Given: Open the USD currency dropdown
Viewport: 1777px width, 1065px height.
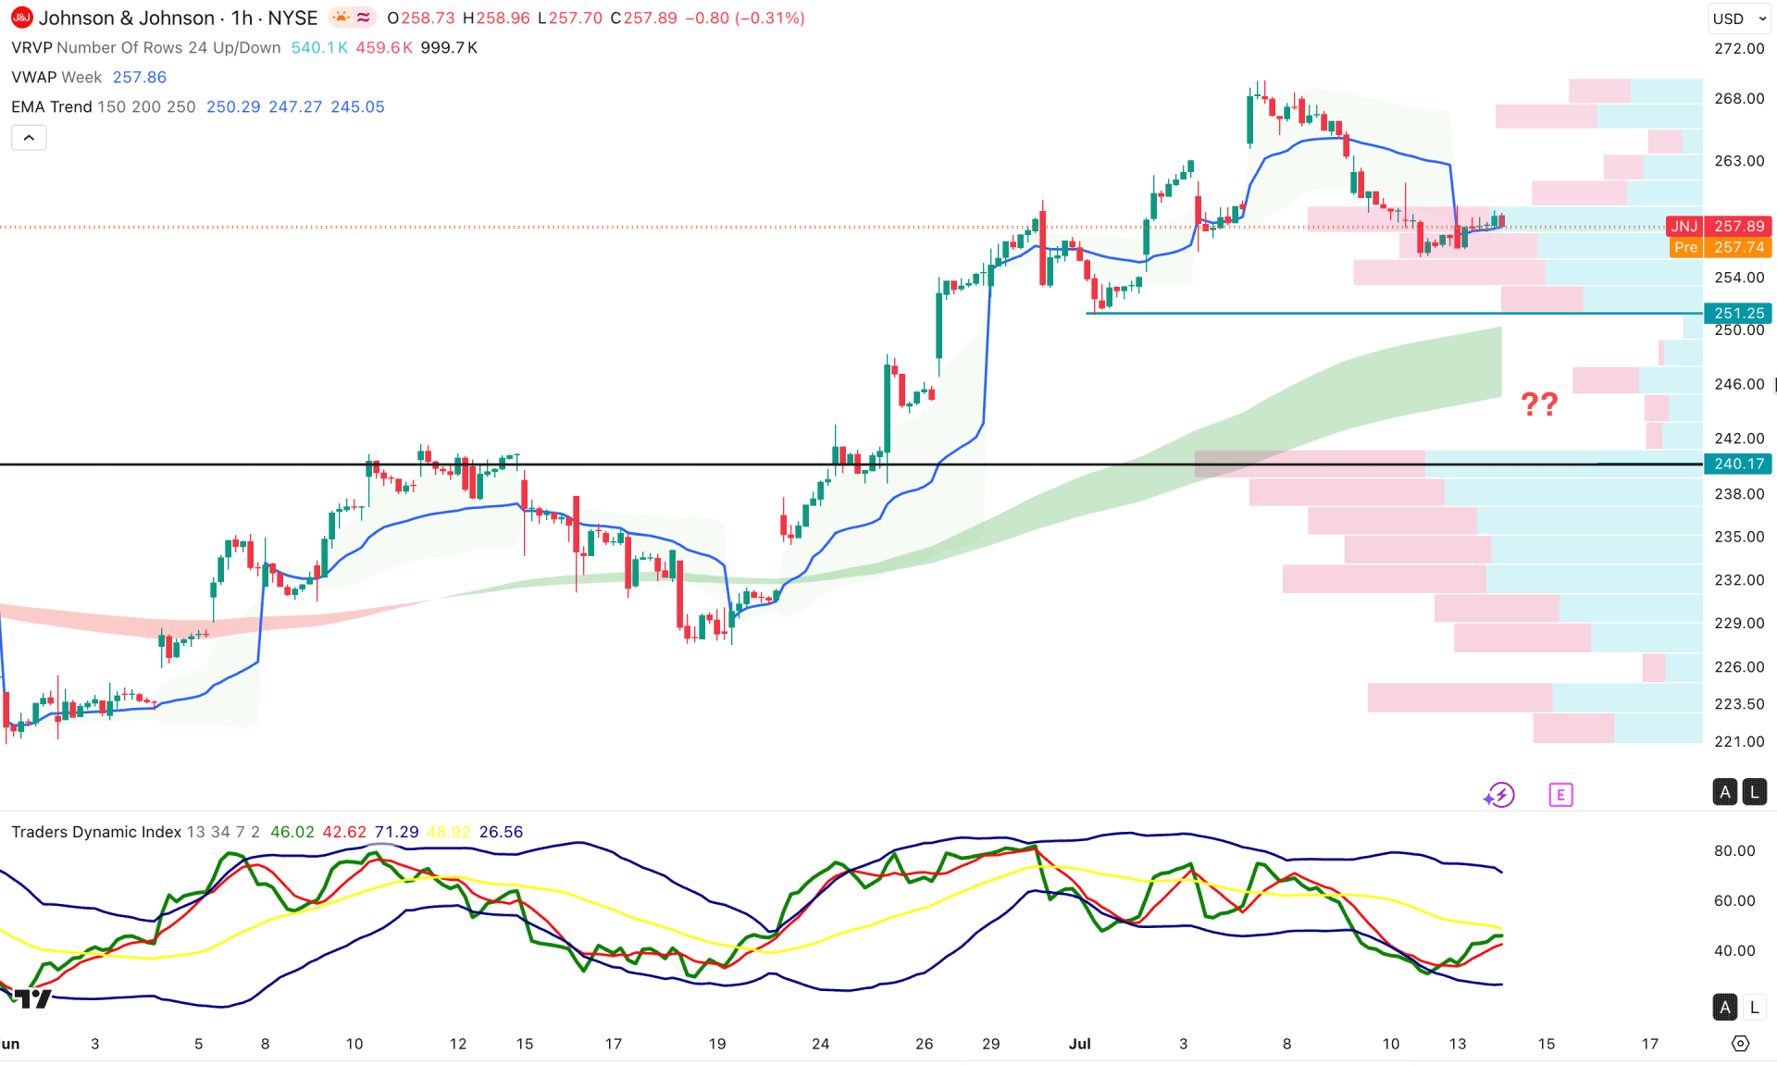Looking at the screenshot, I should tap(1739, 19).
